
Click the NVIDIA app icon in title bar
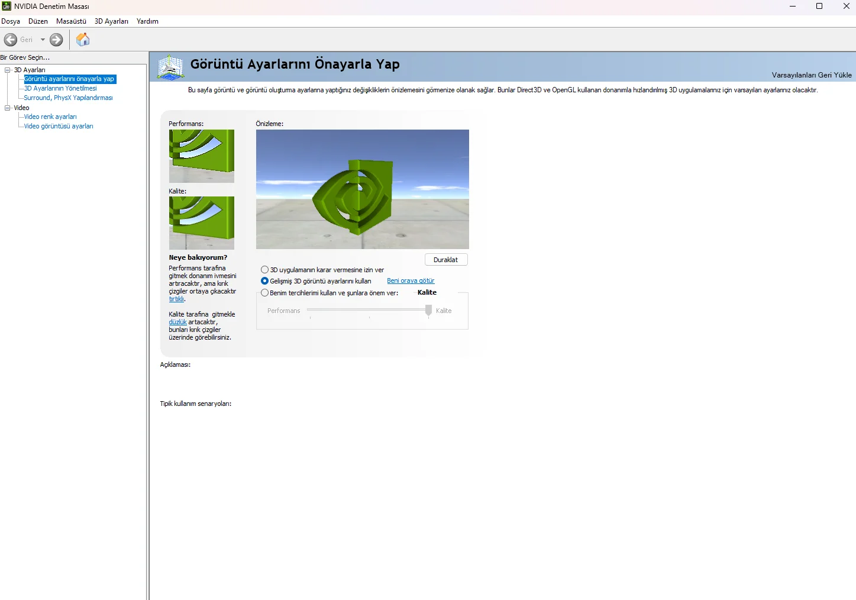pos(7,6)
